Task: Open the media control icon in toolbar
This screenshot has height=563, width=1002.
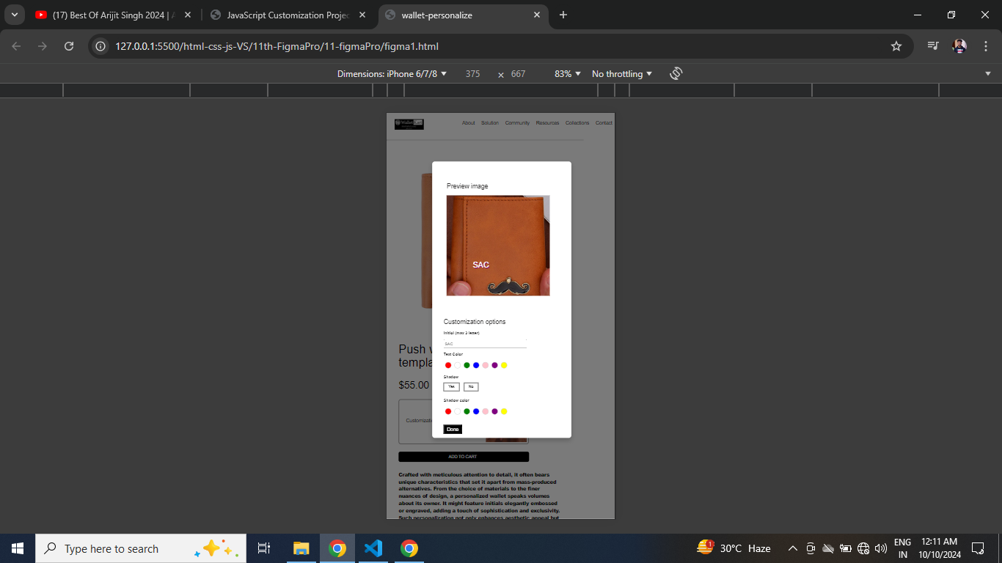Action: [x=932, y=46]
